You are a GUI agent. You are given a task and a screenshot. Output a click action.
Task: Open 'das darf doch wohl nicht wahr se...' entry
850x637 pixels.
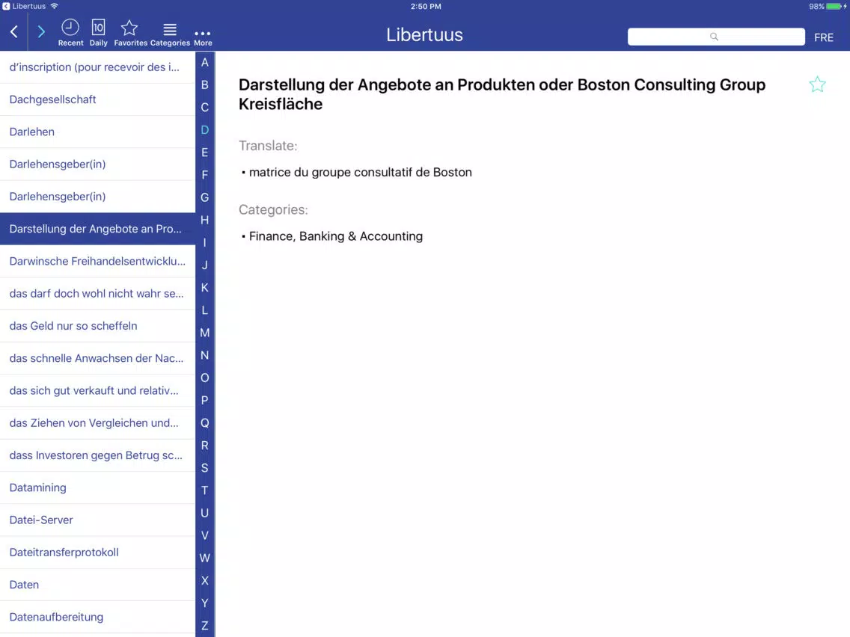click(x=97, y=294)
